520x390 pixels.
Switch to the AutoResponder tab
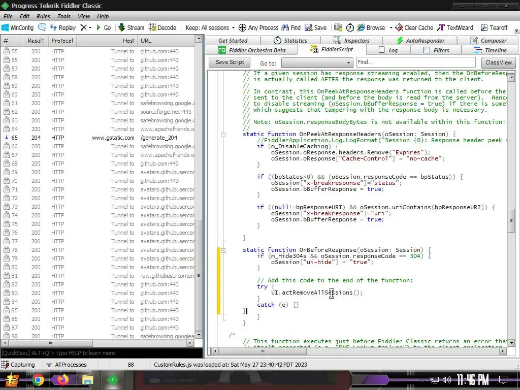[x=420, y=41]
